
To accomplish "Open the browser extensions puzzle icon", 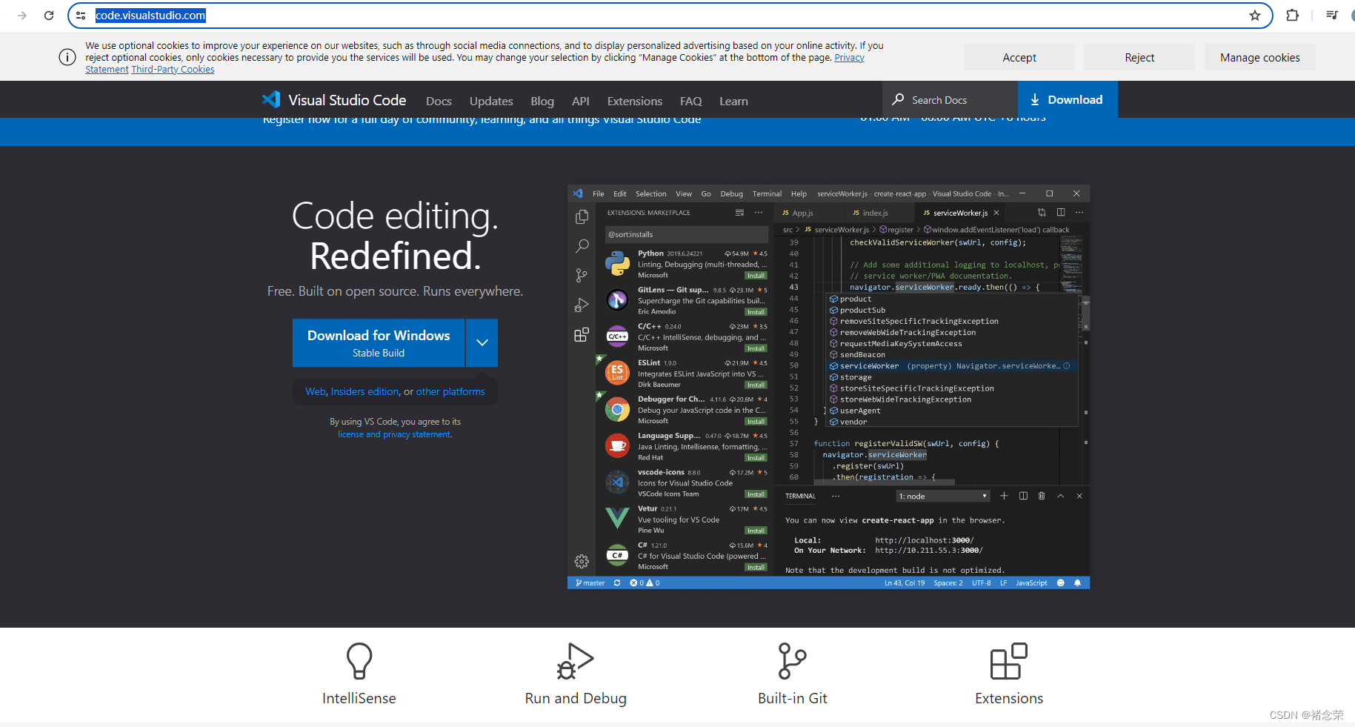I will coord(1293,16).
